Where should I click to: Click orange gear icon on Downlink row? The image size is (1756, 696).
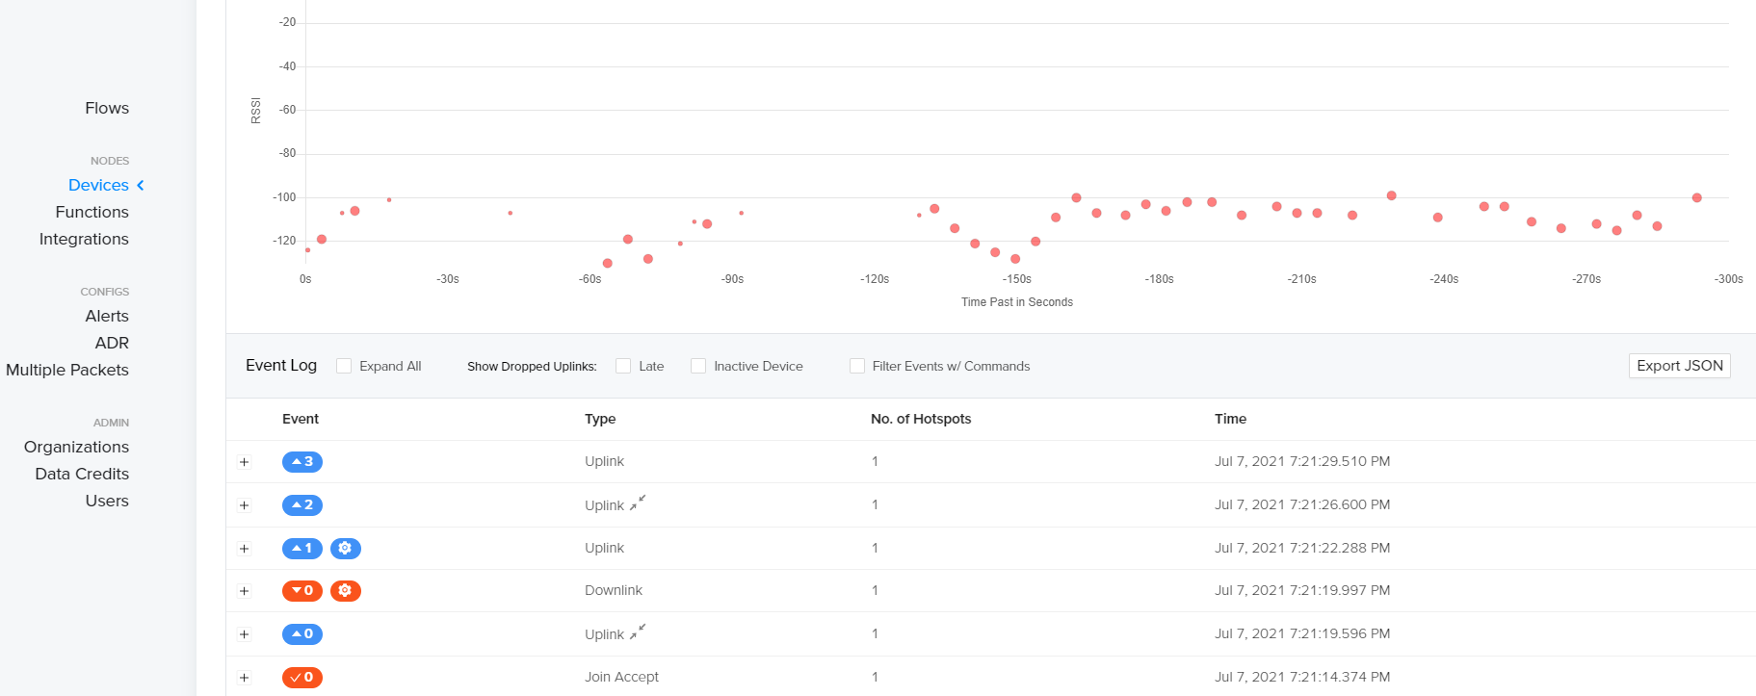(345, 591)
